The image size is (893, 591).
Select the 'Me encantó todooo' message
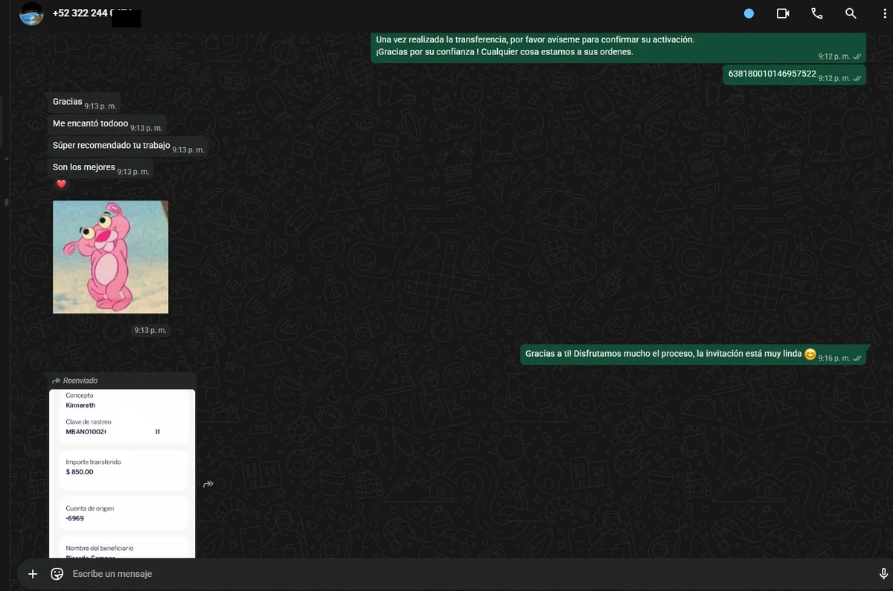tap(106, 125)
